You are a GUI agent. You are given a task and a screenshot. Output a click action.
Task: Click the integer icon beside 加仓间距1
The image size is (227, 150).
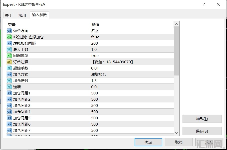point(9,93)
